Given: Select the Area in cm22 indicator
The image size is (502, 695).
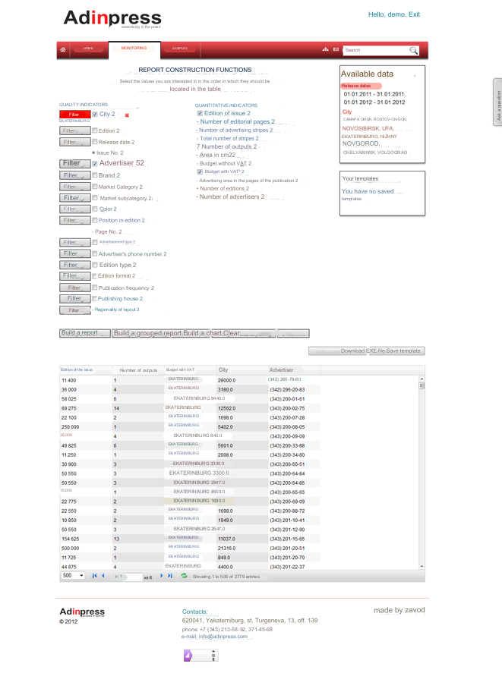Looking at the screenshot, I should [217, 155].
